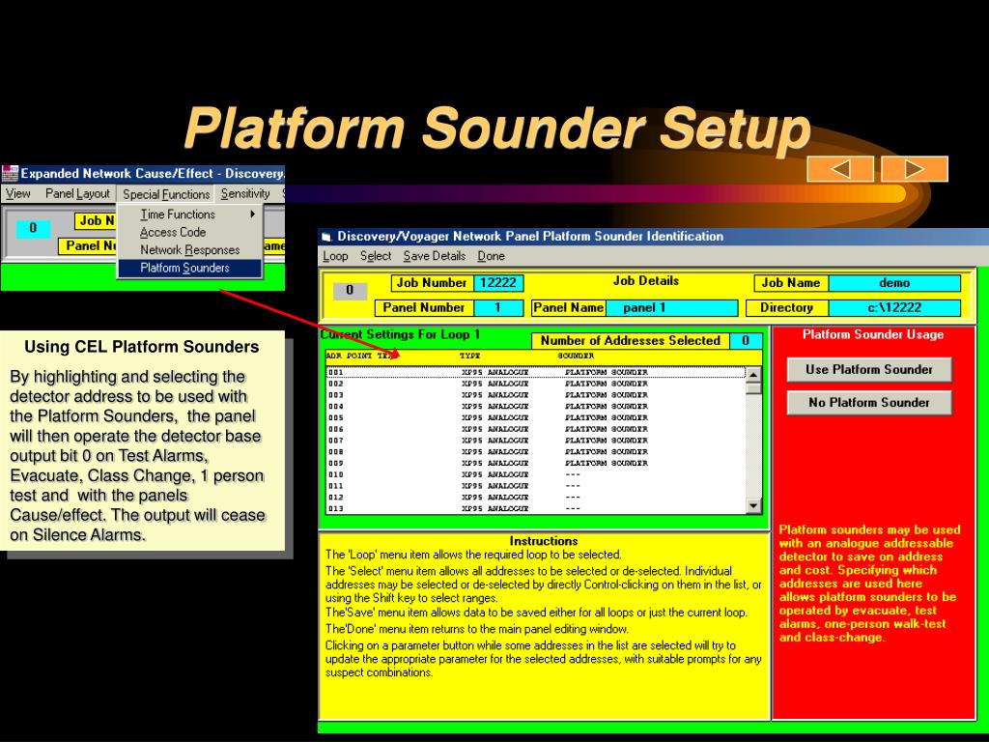Go to previous slide arrow button
Screen dimensions: 989x742
[840, 169]
